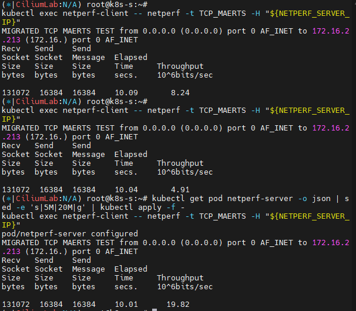Click the Throughput header in the first table

180,66
